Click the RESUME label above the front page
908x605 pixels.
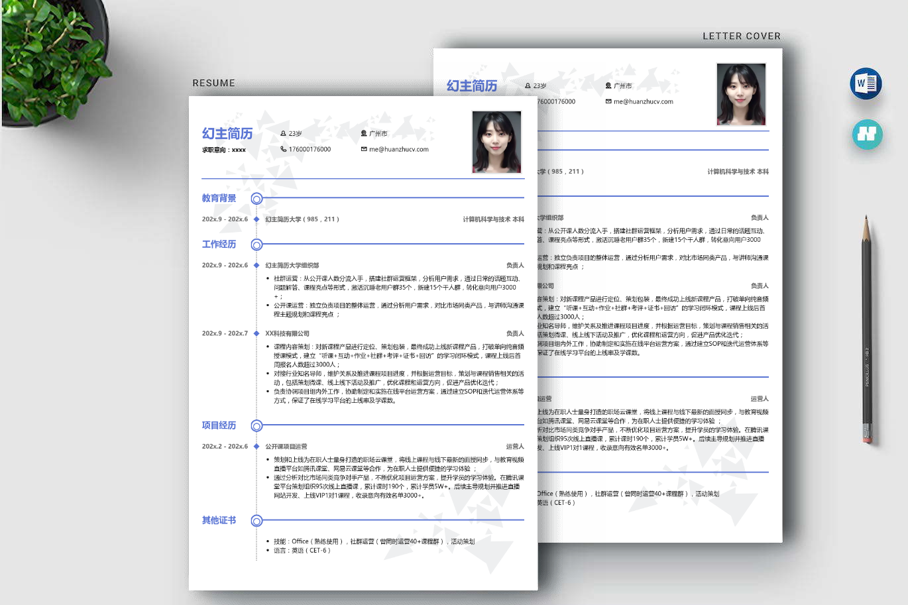pyautogui.click(x=214, y=83)
